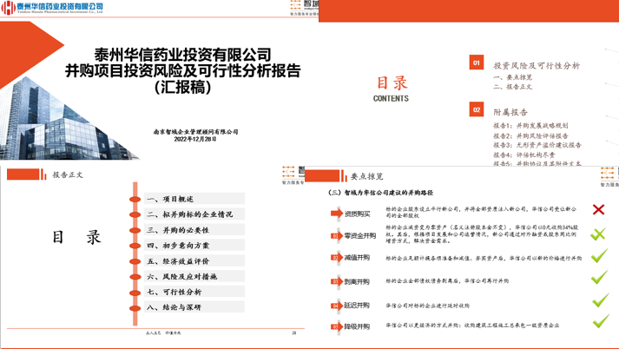Click the green checkmark beside 剥离并购

click(x=599, y=277)
